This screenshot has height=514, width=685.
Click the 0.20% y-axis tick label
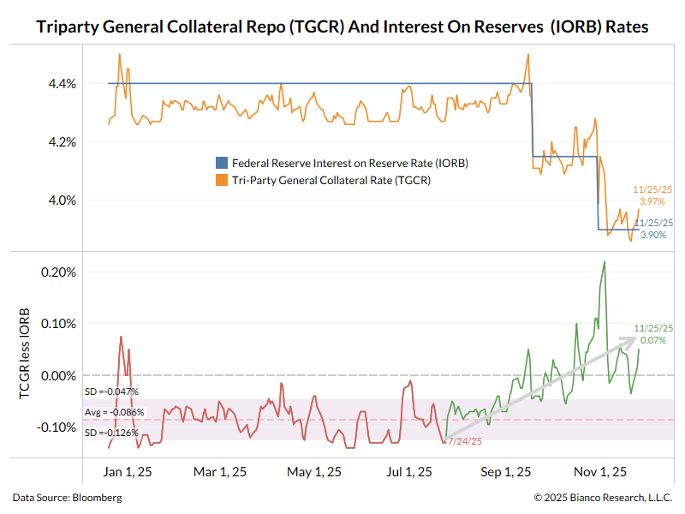[x=60, y=272]
